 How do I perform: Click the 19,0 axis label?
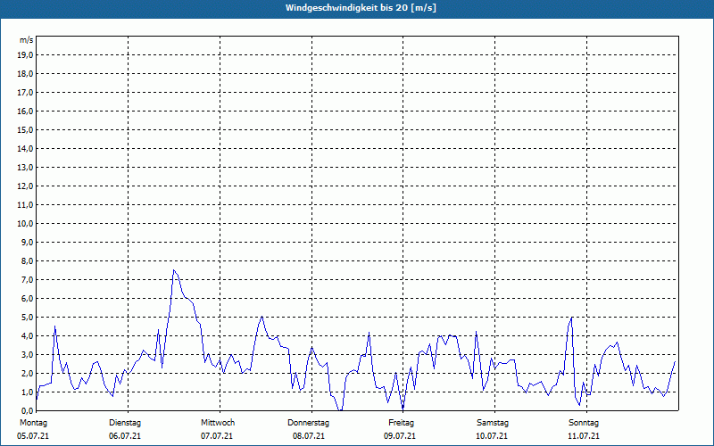click(x=24, y=55)
